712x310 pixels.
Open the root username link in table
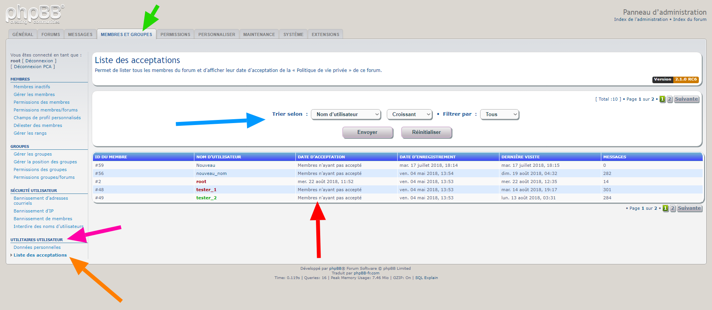coord(201,182)
